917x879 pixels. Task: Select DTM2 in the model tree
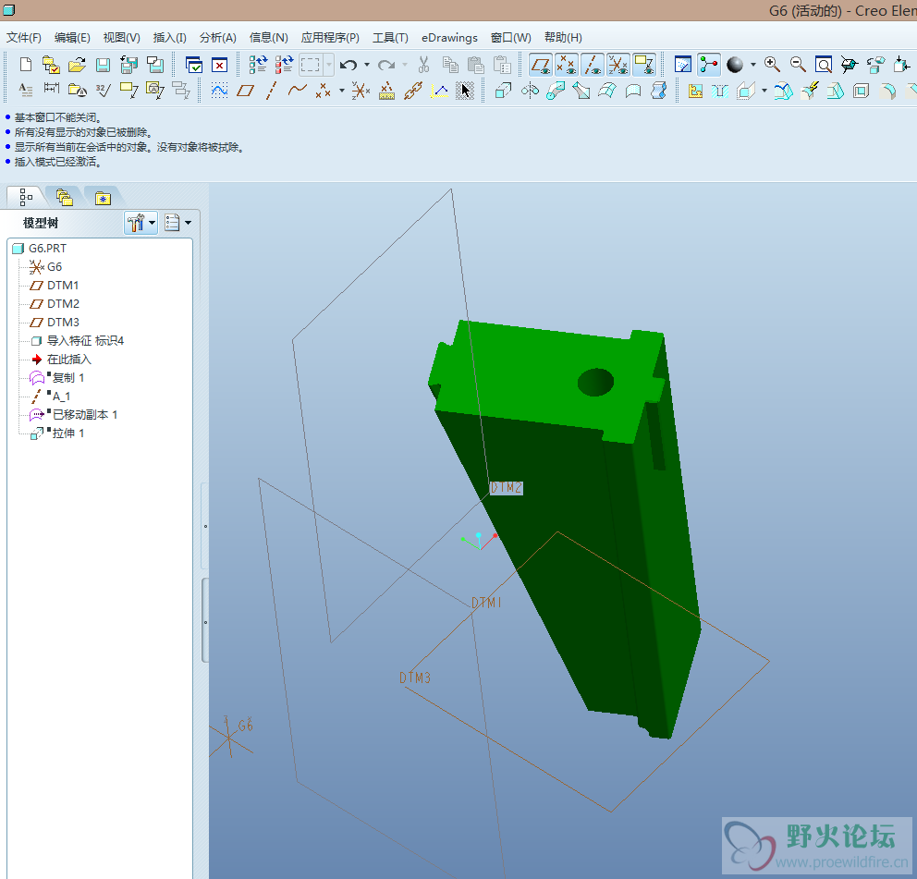click(x=63, y=304)
